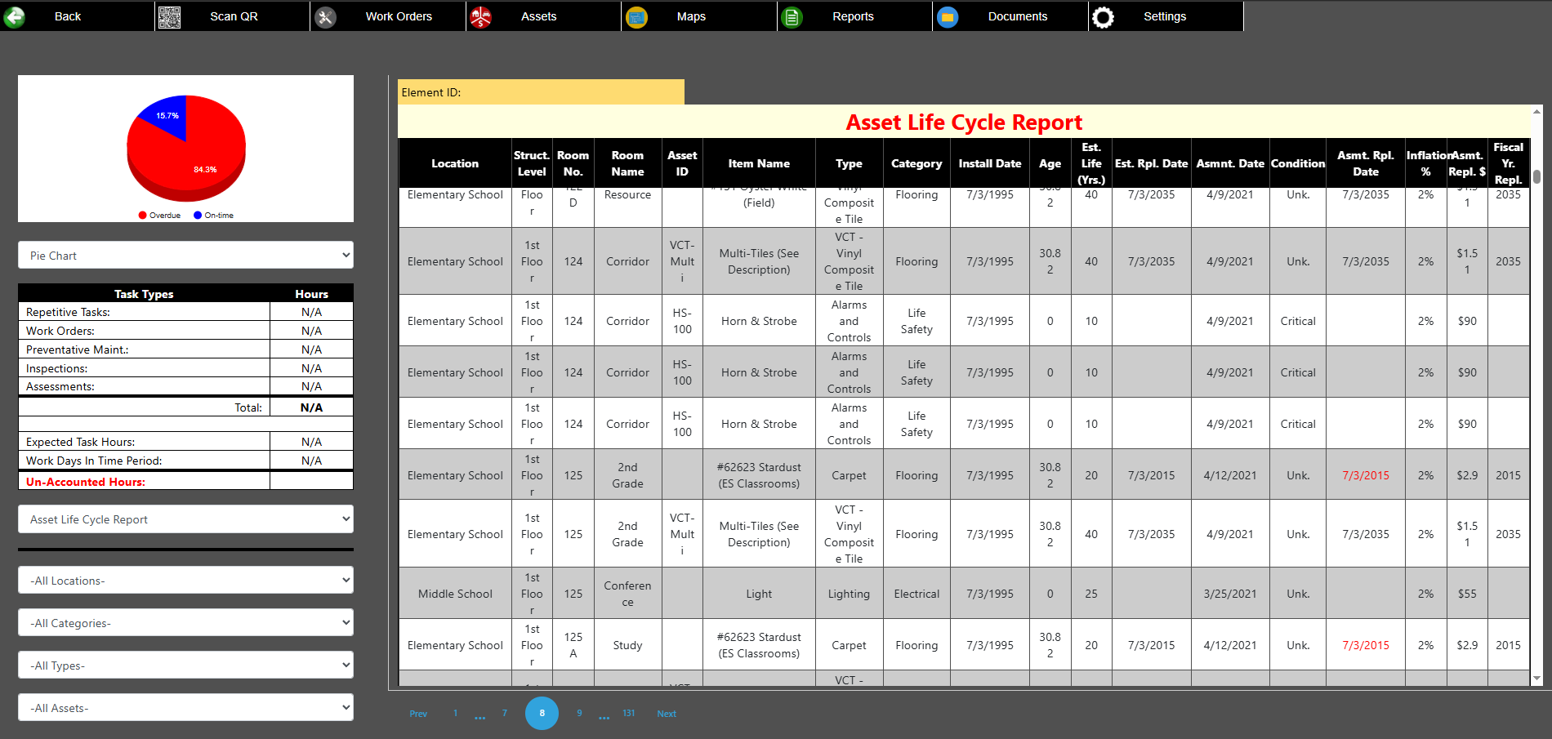Select the -All Types- filter menu
The width and height of the screenshot is (1552, 739).
(185, 665)
